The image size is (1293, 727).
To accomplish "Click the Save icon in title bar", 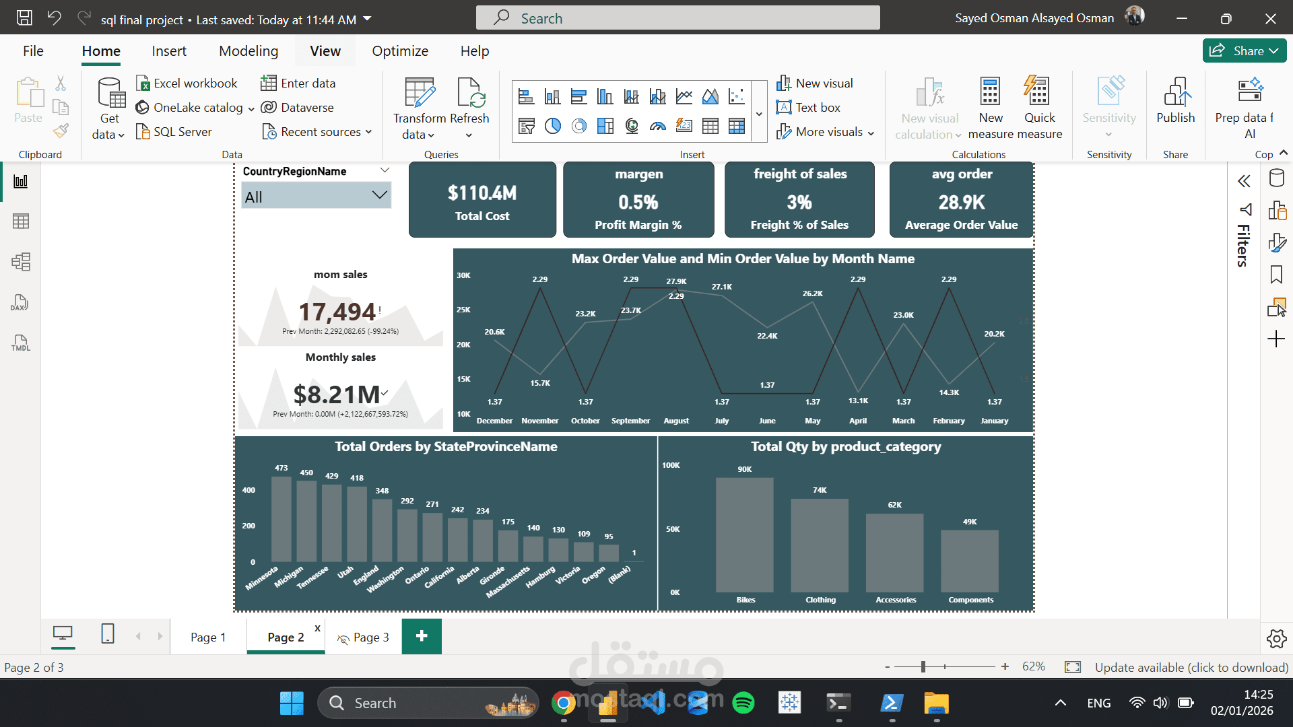I will click(x=24, y=18).
